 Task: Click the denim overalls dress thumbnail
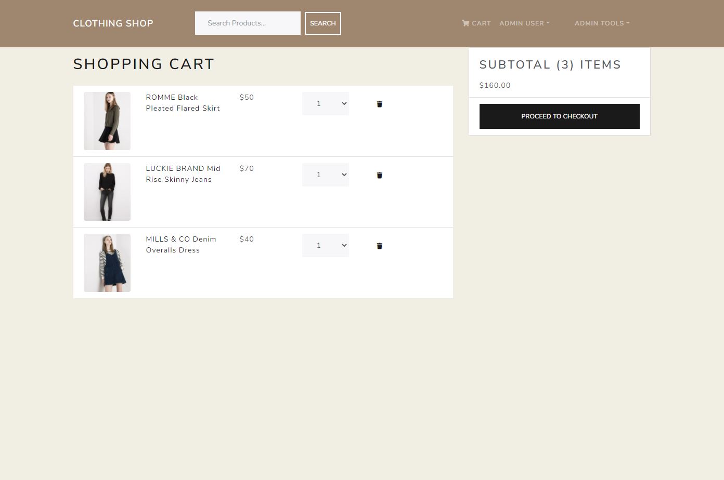pyautogui.click(x=107, y=263)
